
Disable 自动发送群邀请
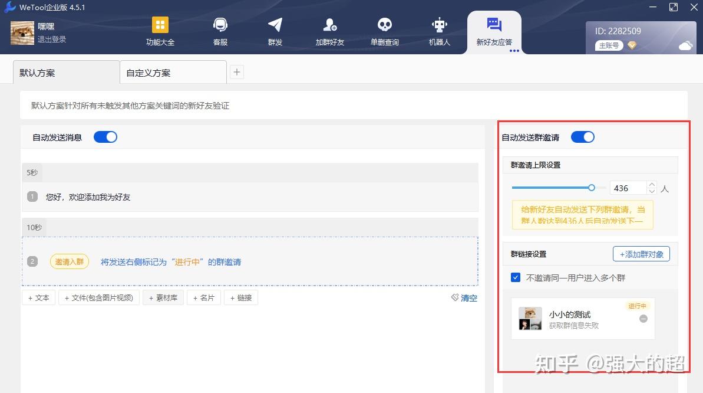click(x=583, y=136)
